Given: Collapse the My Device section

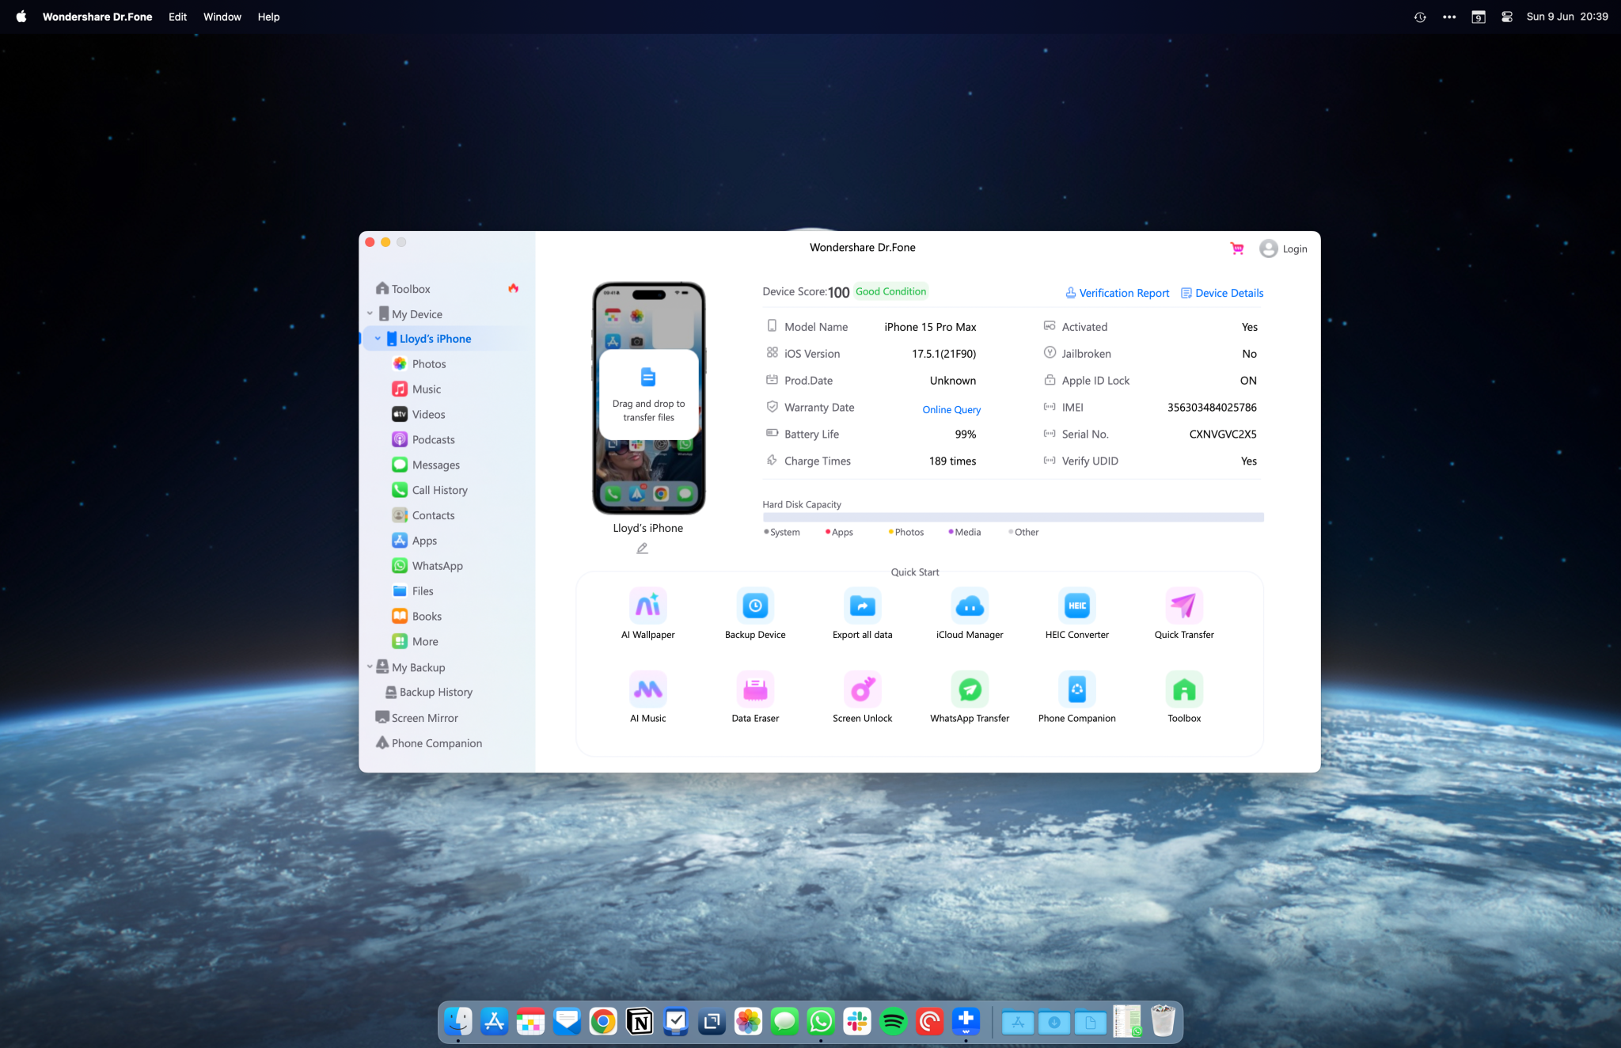Looking at the screenshot, I should coord(369,313).
